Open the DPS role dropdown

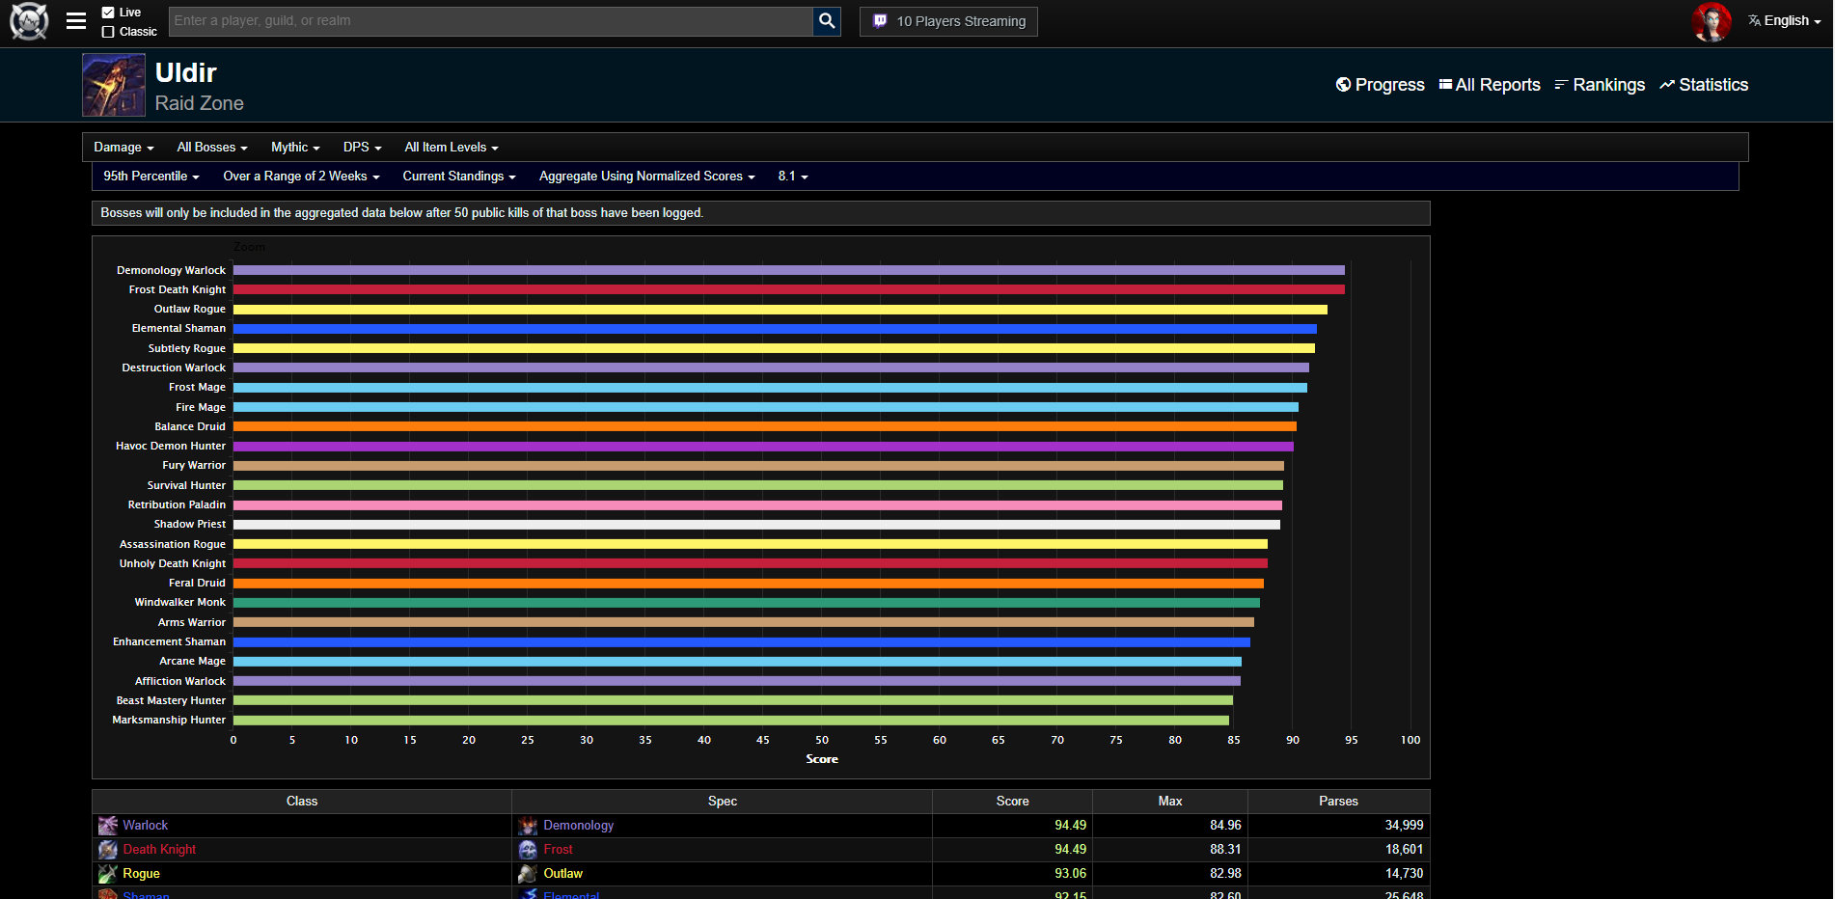363,148
